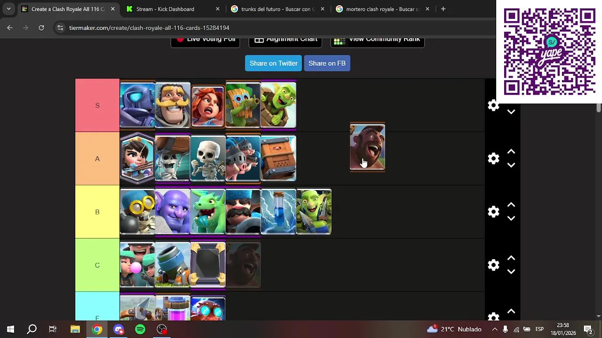Select Bowler card in B tier

pyautogui.click(x=173, y=212)
